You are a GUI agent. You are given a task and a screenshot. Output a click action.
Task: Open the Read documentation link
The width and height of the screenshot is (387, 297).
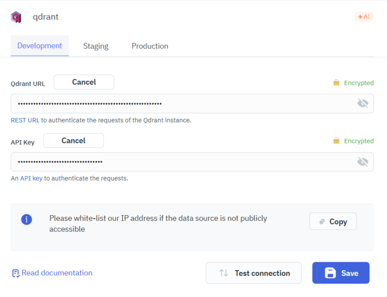tap(57, 273)
